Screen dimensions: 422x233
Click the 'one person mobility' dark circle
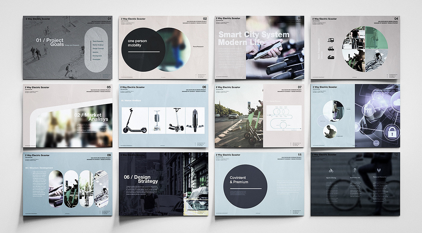143,50
